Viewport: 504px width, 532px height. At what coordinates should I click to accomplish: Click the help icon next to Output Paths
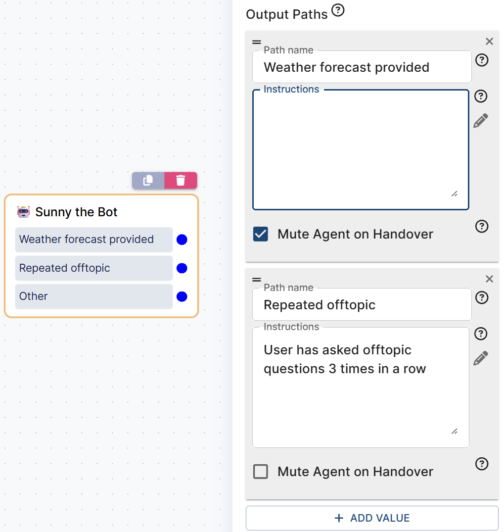pyautogui.click(x=338, y=10)
